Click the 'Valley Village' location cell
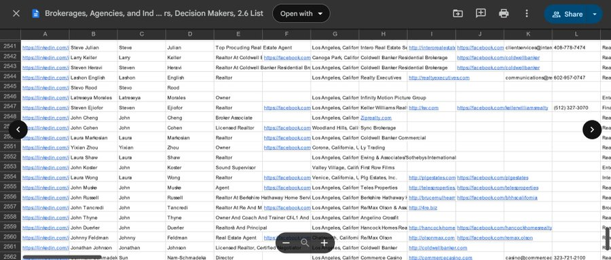Viewport: 611px width, 260px height. pyautogui.click(x=335, y=167)
